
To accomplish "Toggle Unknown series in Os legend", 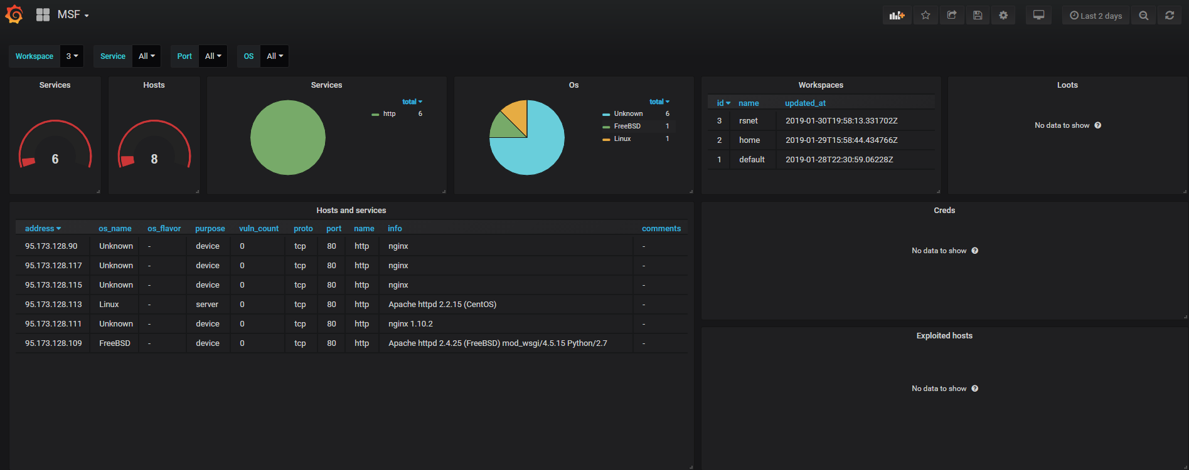I will coord(628,114).
